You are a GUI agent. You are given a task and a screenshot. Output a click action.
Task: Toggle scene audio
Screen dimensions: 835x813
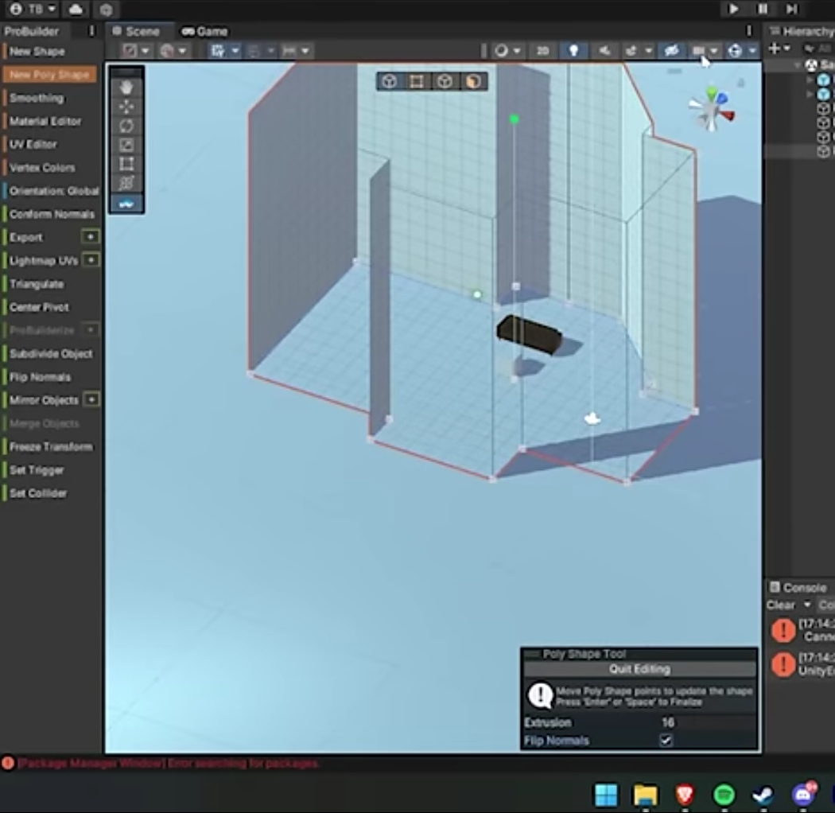pos(604,51)
